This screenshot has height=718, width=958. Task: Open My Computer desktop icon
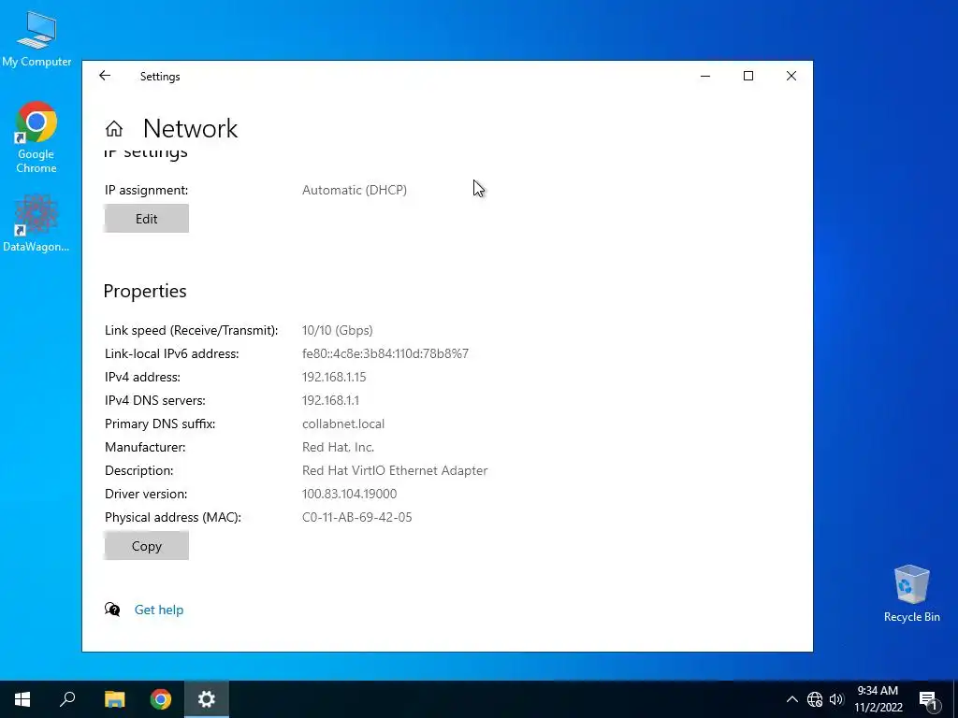tap(36, 38)
